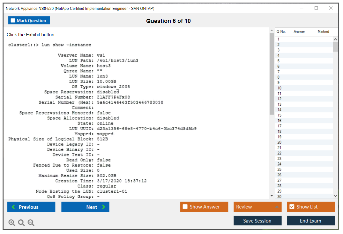Close the NS0-520 exam window

click(x=331, y=8)
